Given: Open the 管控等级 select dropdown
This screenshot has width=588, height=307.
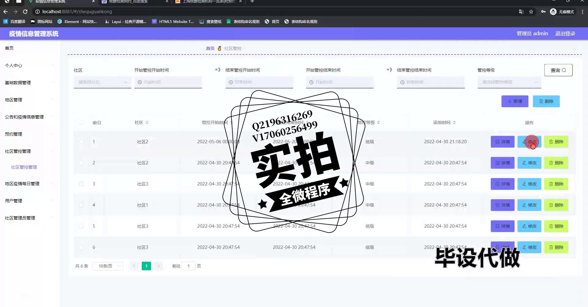Looking at the screenshot, I should tap(509, 82).
